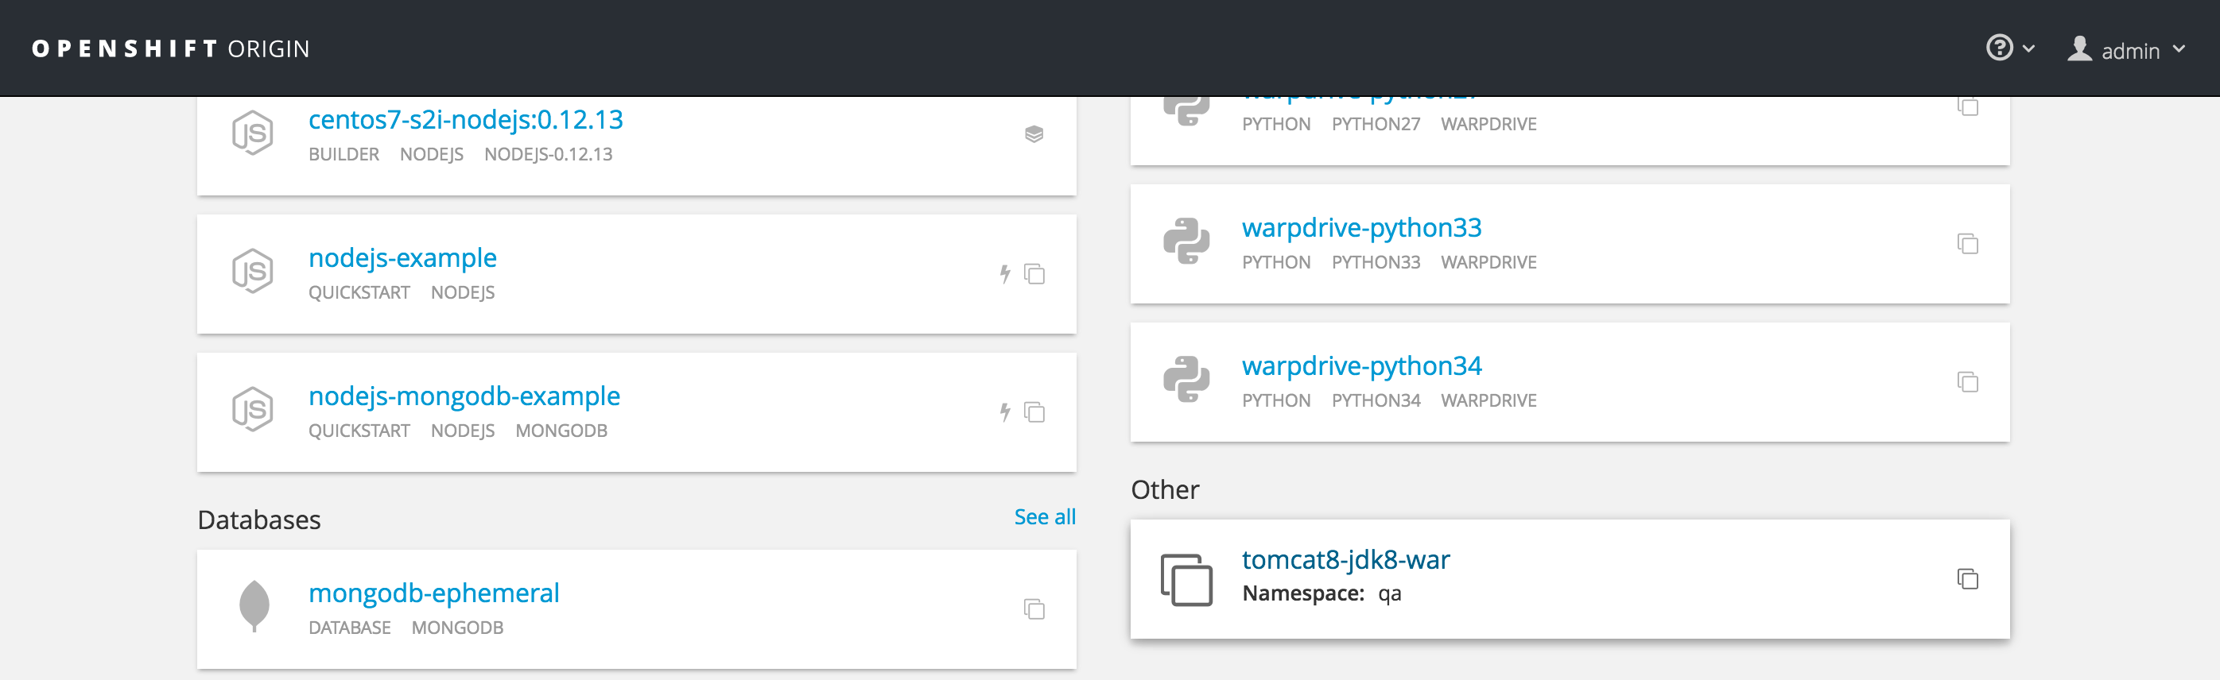Click the NodeJS icon beside nodejs-example
Viewport: 2220px width, 680px height.
click(x=253, y=271)
